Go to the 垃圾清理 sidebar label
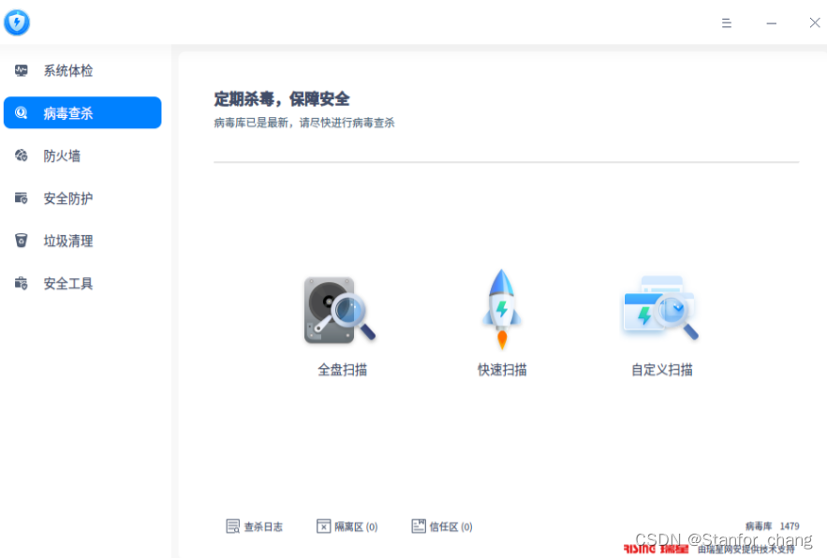The height and width of the screenshot is (558, 827). 68,242
